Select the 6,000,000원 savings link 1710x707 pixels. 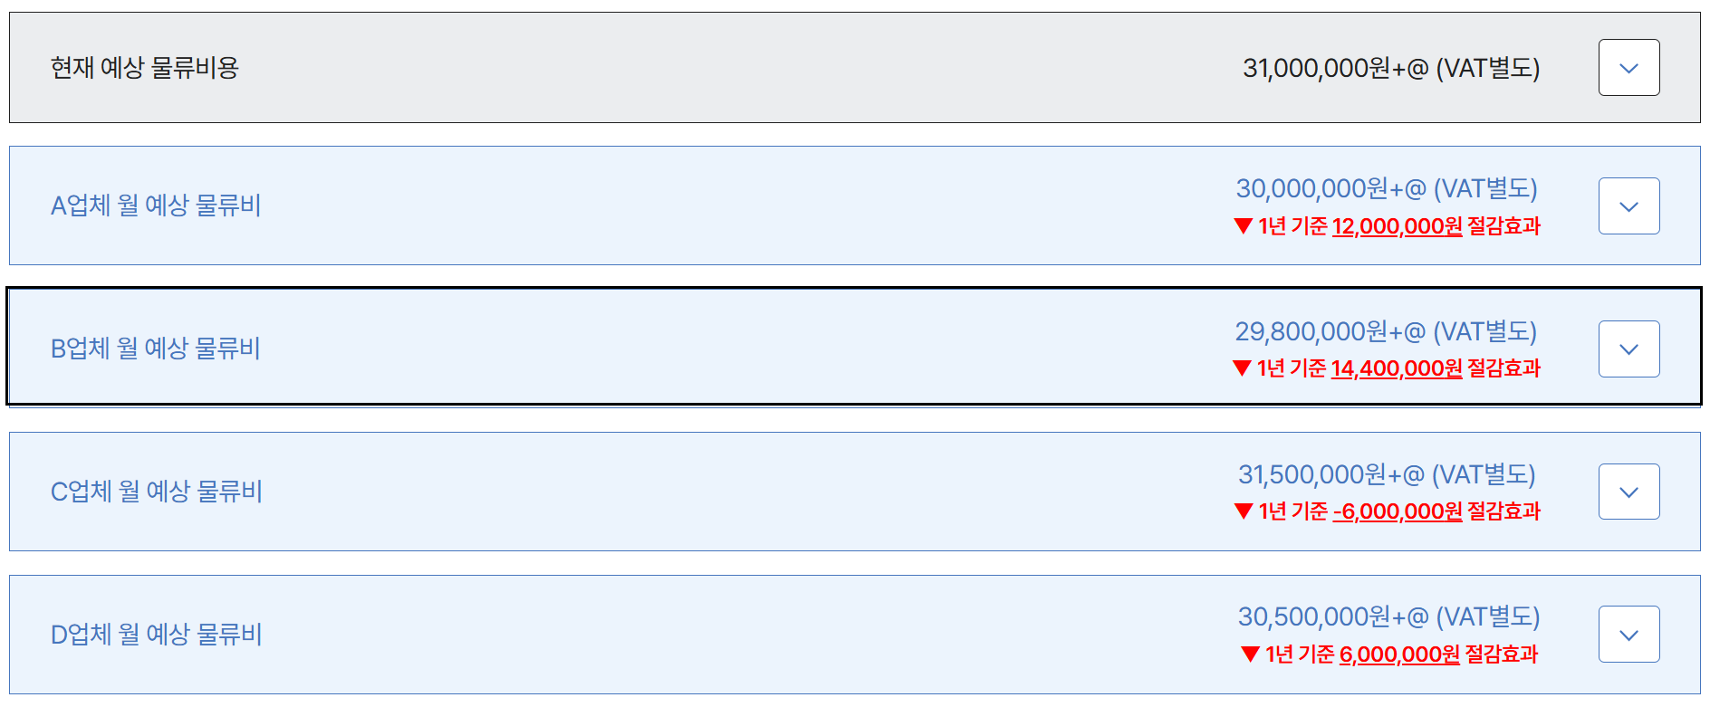click(1399, 654)
